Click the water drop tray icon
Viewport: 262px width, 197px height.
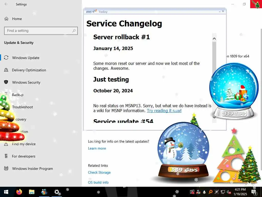pyautogui.click(x=204, y=192)
